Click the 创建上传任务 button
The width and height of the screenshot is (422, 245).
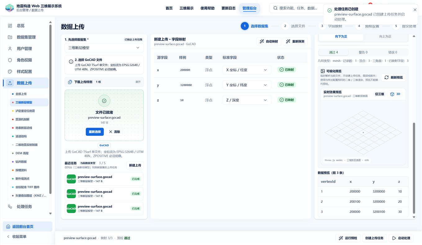tap(374, 238)
